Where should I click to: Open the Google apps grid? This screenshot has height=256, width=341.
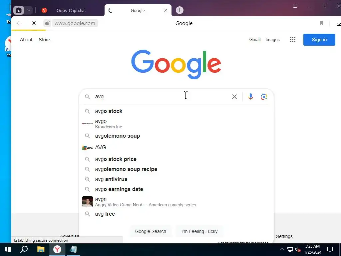293,40
